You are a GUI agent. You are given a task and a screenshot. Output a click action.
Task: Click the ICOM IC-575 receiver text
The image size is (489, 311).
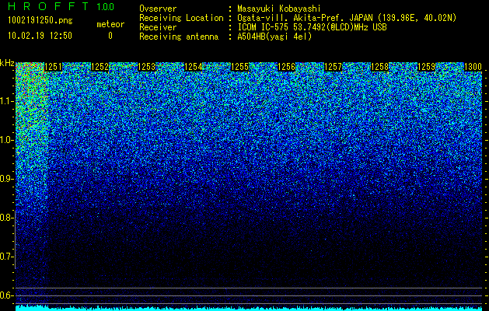[313, 27]
